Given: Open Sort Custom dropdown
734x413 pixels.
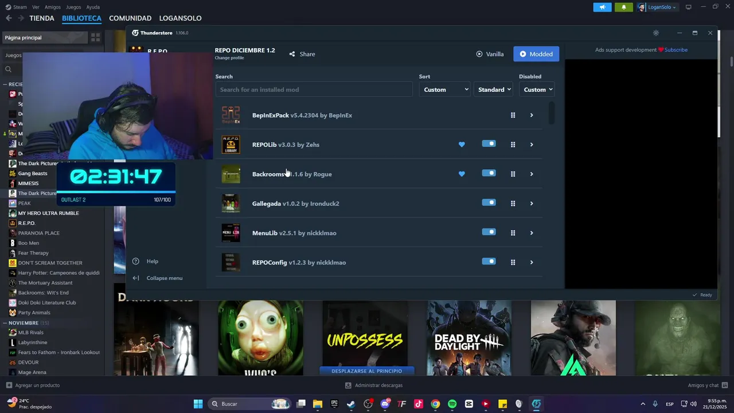Looking at the screenshot, I should point(445,89).
